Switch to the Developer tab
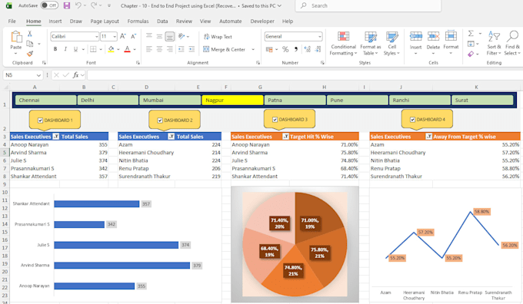 tap(262, 21)
